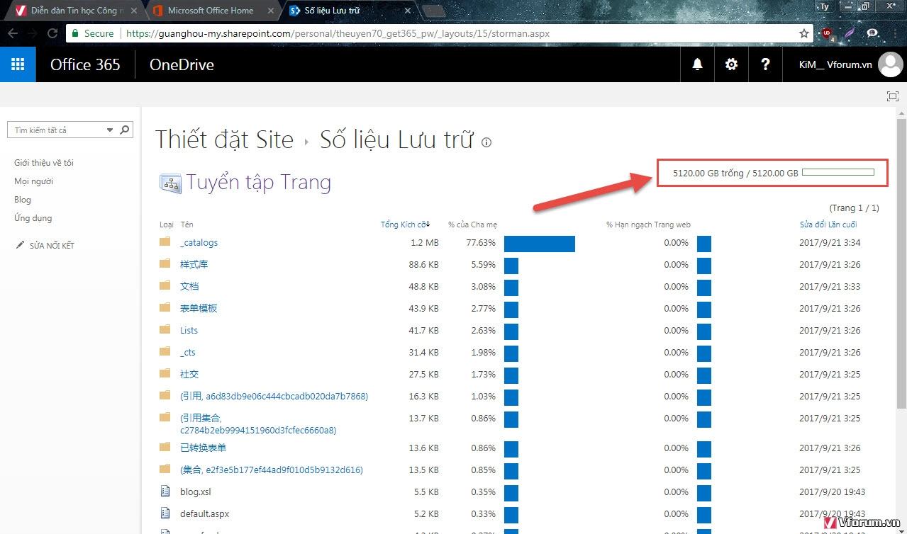Open the _catalogs folder link

pos(199,242)
